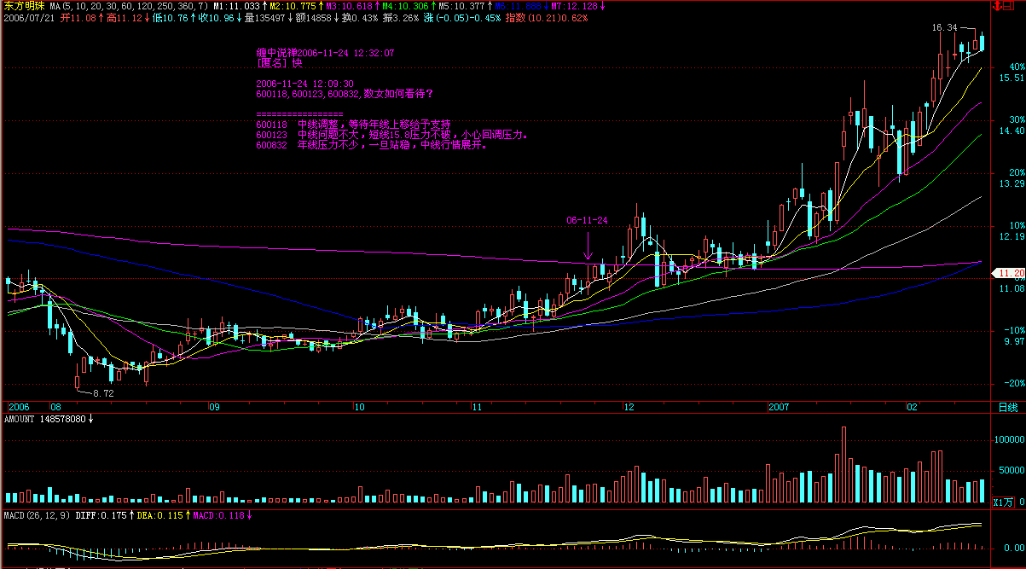Click the 11.20 current price tag
Viewport: 1026px width, 569px height.
[x=1009, y=273]
